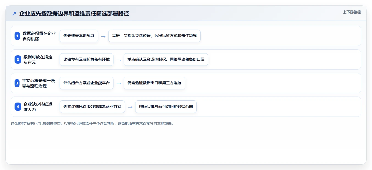Click the text 数据可放在指定专有云
This screenshot has width=372, height=170.
point(38,59)
